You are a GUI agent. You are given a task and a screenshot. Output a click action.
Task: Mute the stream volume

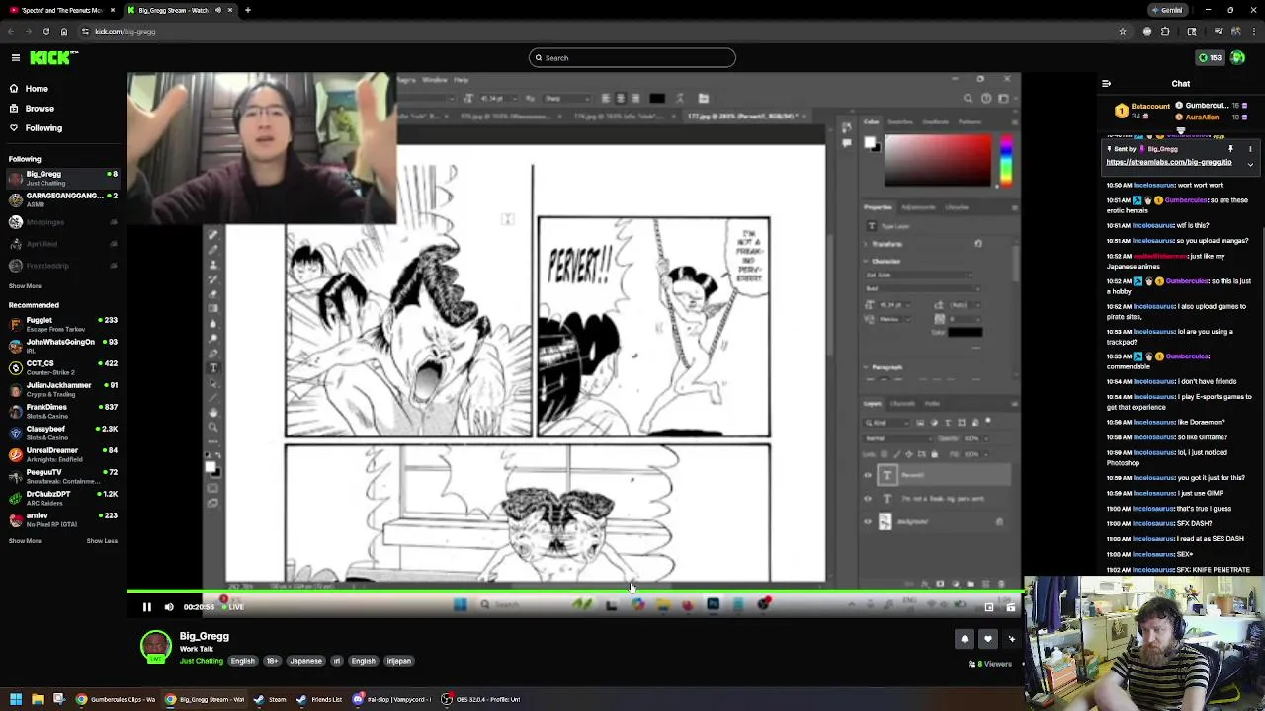(169, 607)
